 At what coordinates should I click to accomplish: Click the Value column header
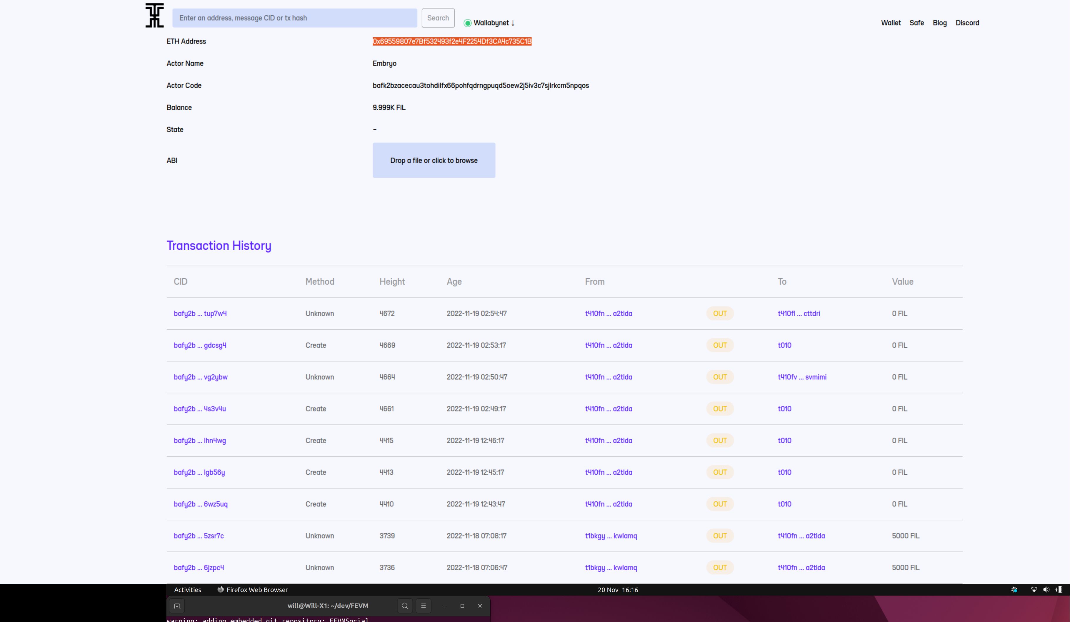(902, 281)
